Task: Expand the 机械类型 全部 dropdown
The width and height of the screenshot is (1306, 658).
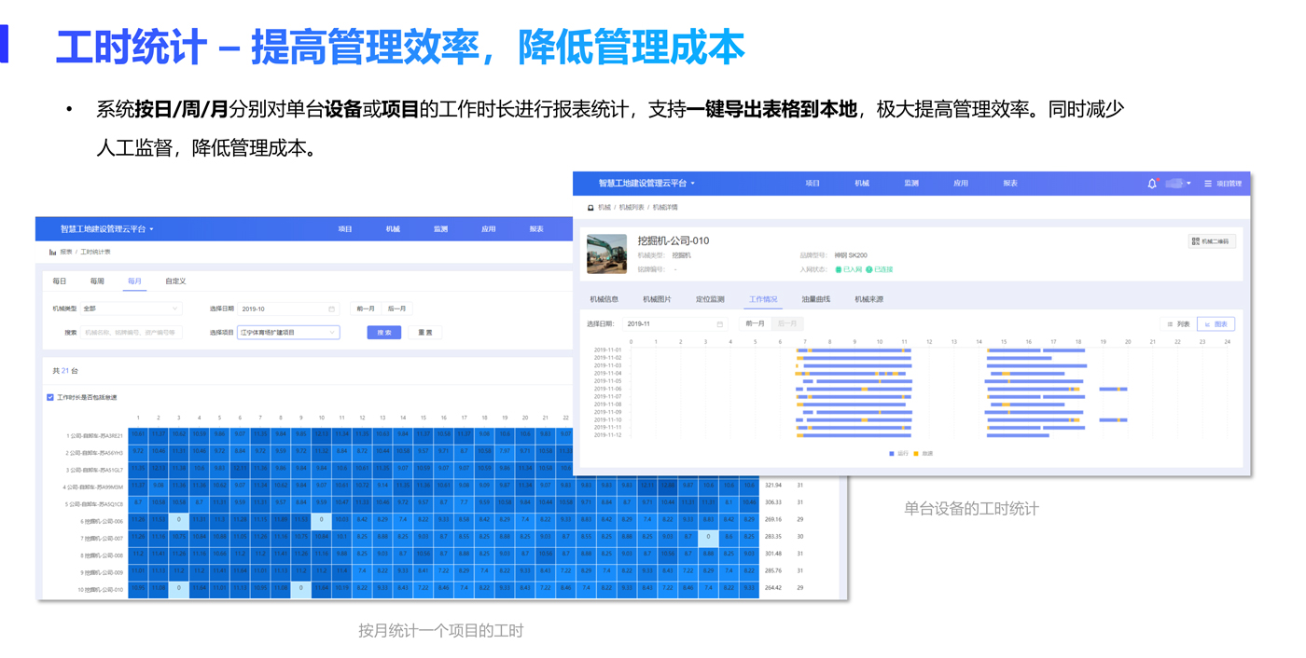Action: click(x=131, y=308)
